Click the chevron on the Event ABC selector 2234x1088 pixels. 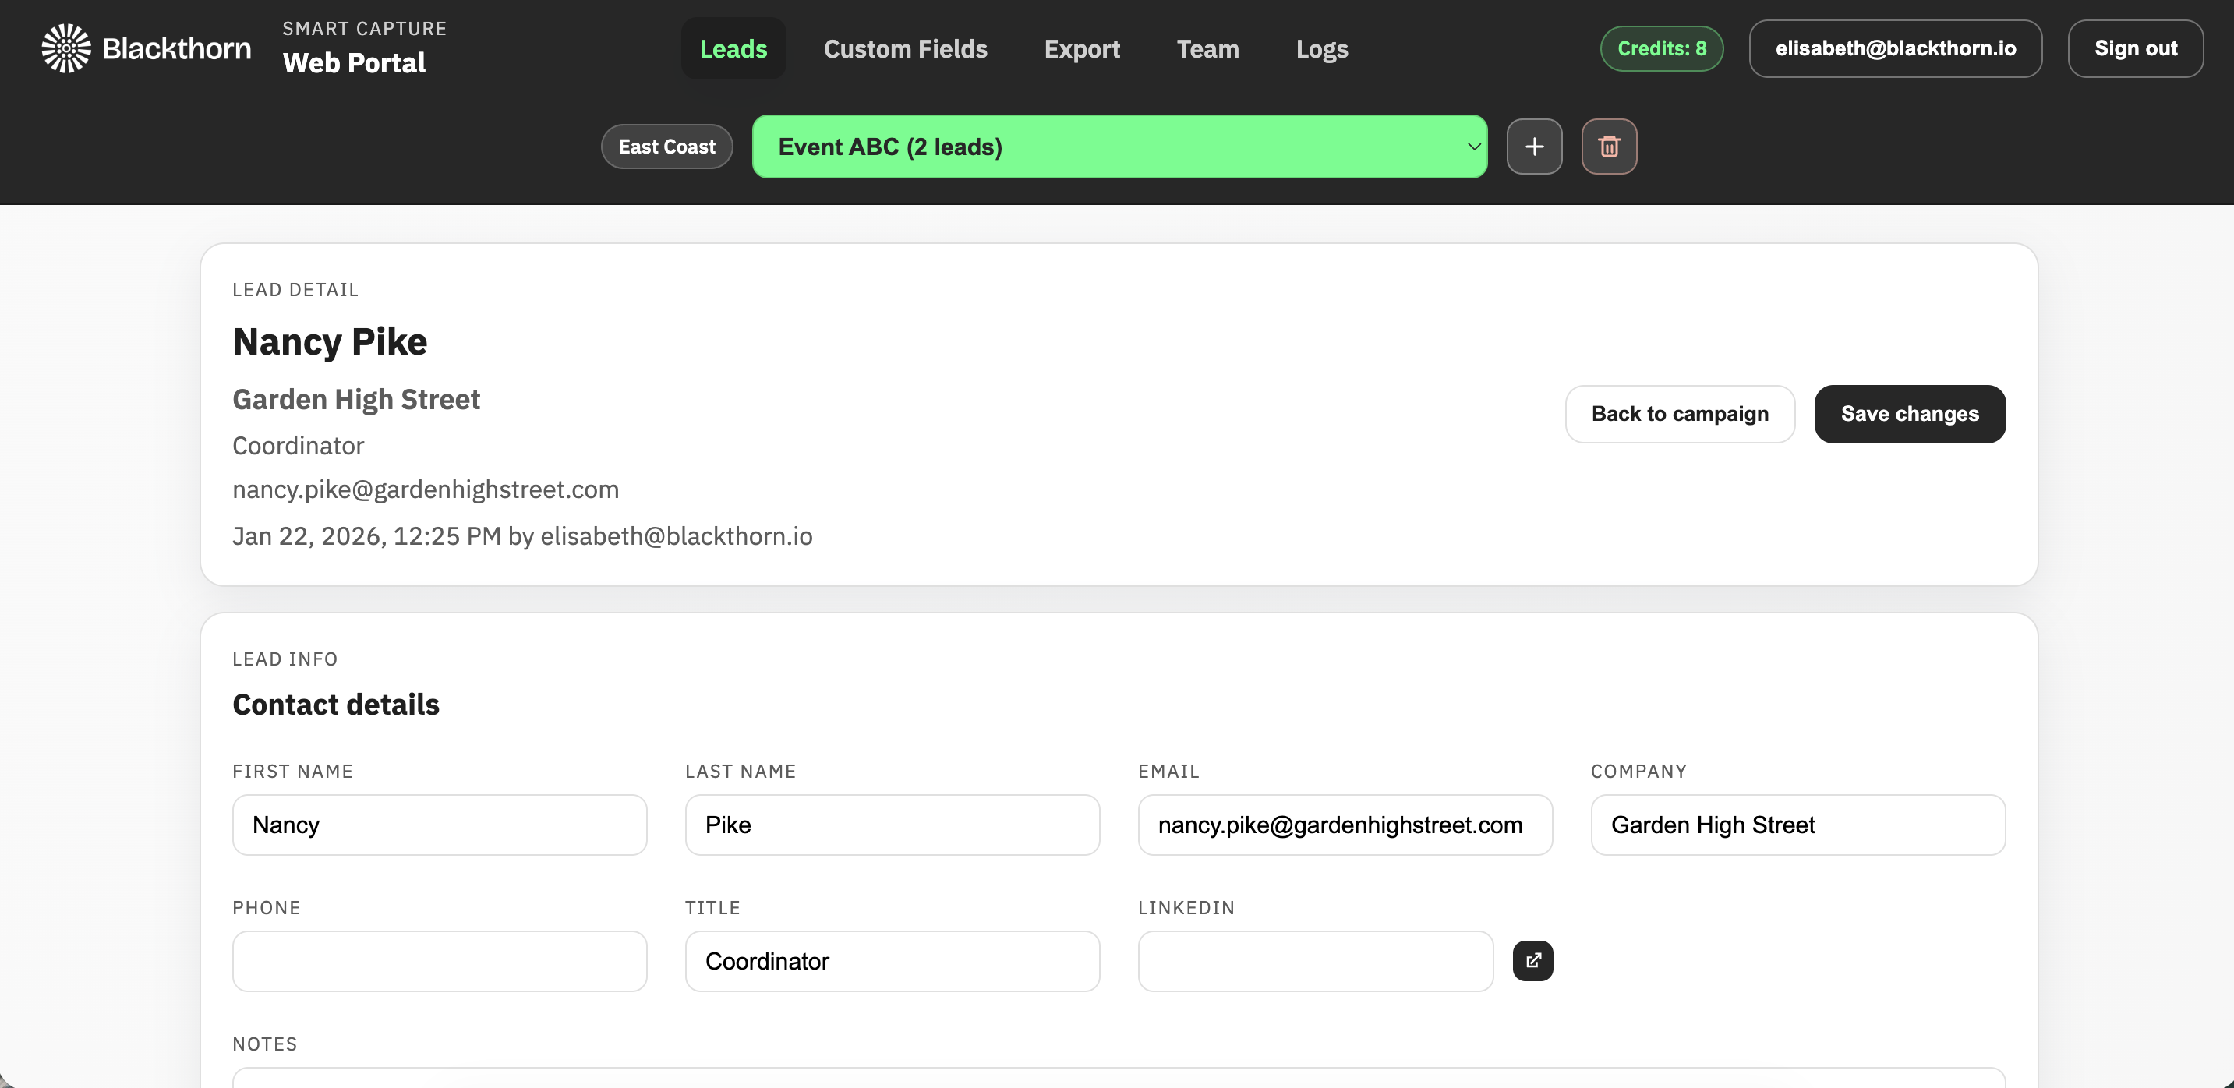point(1472,146)
